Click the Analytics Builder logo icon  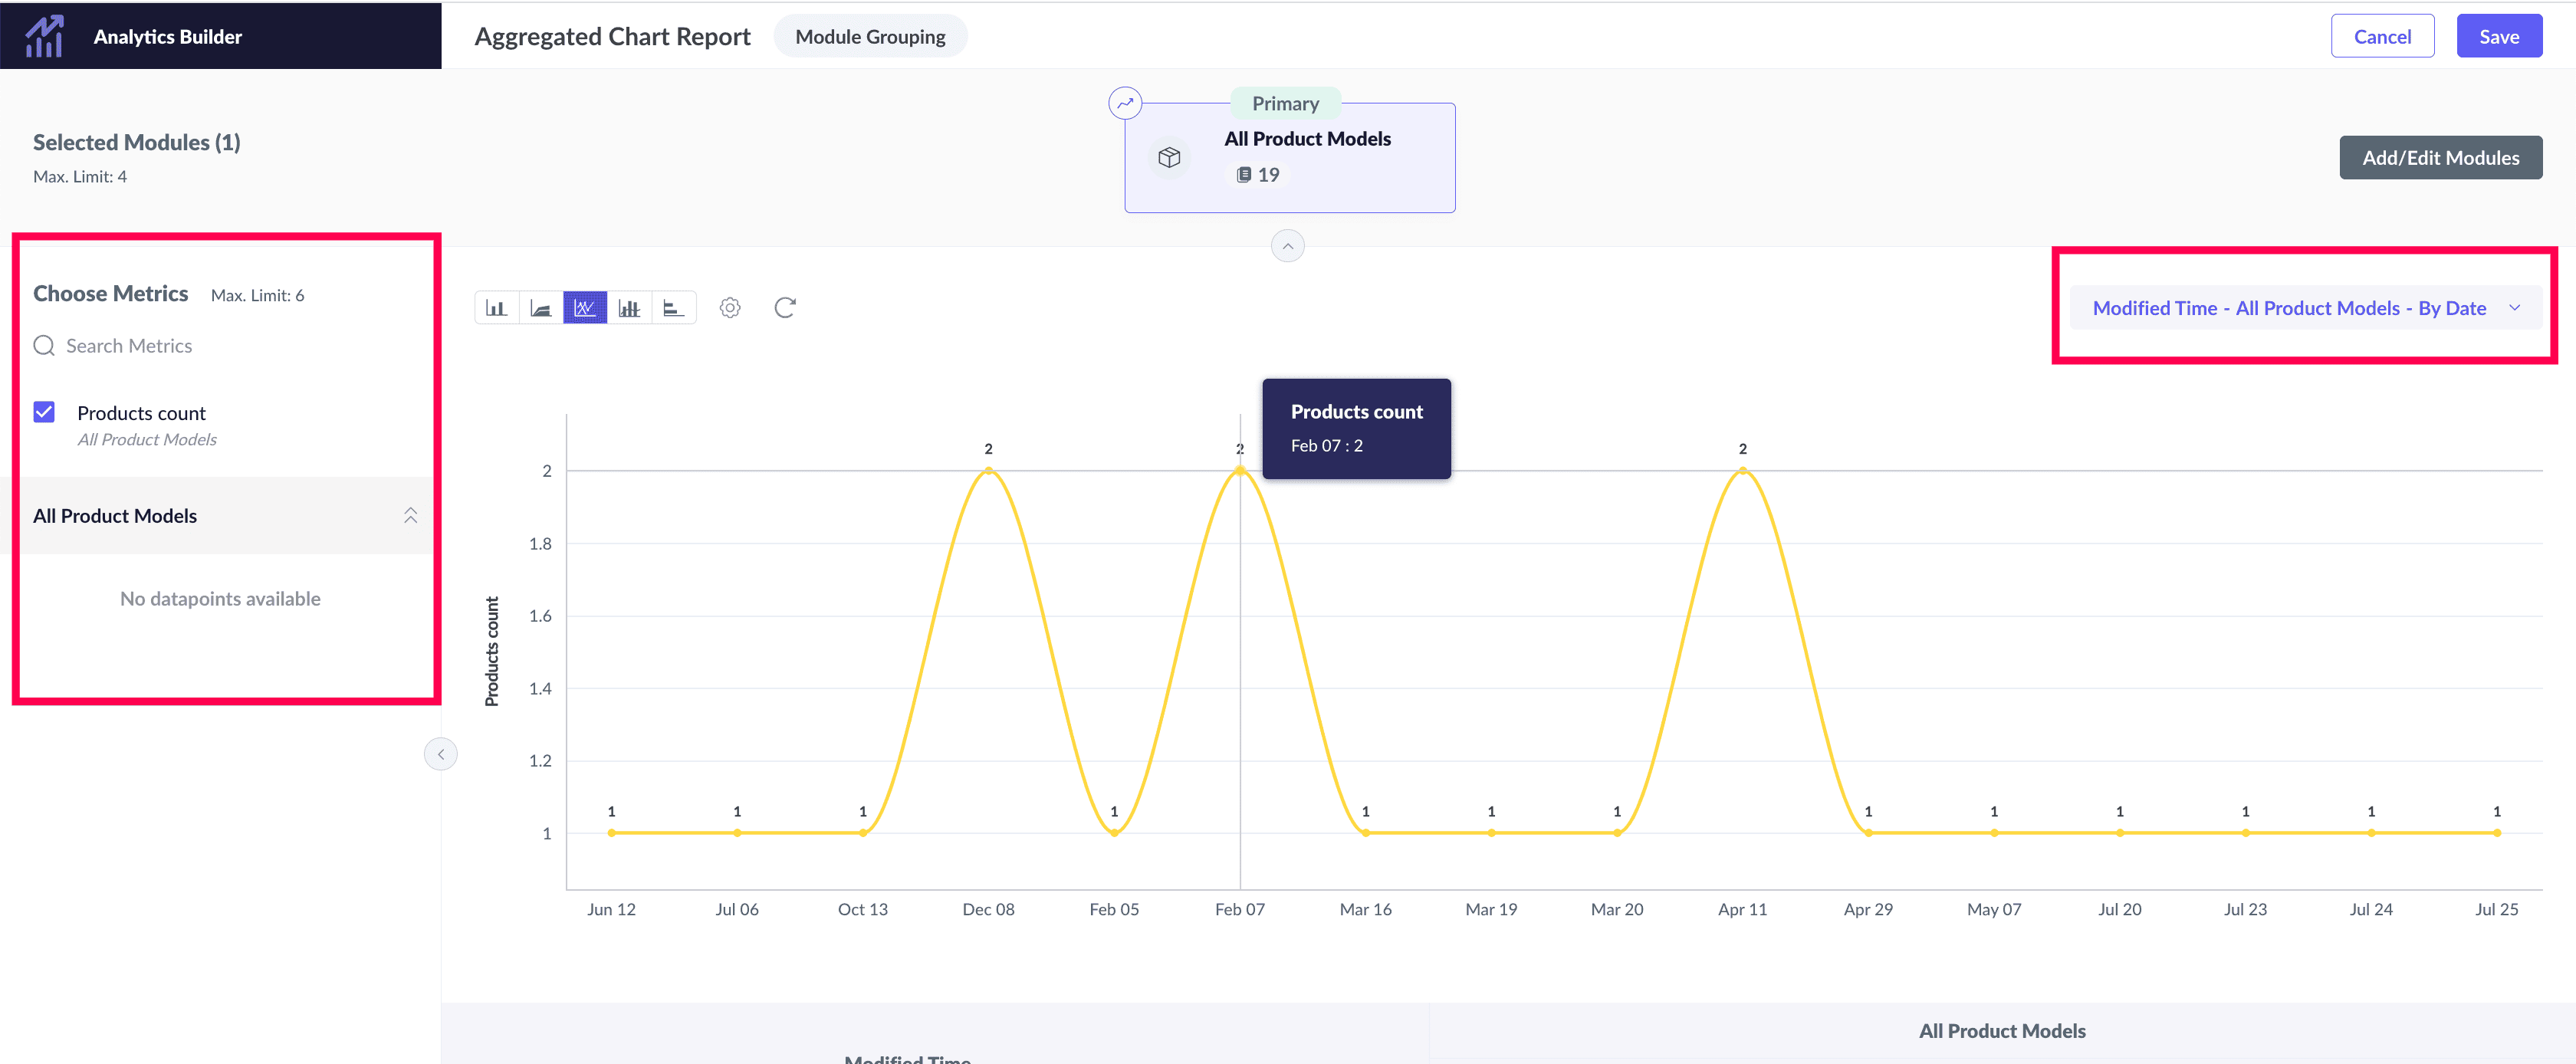point(44,36)
